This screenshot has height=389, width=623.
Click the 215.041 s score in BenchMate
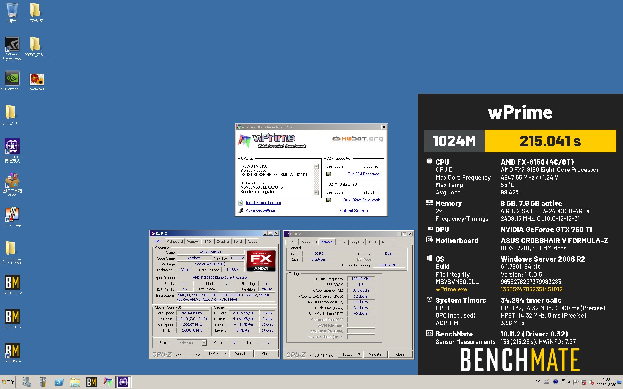pyautogui.click(x=550, y=141)
